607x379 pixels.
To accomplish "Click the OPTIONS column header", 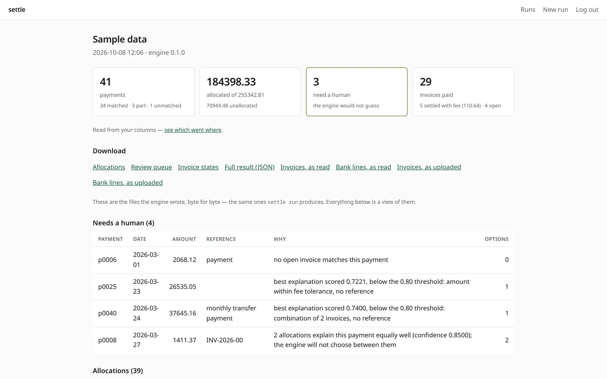I will pyautogui.click(x=497, y=239).
